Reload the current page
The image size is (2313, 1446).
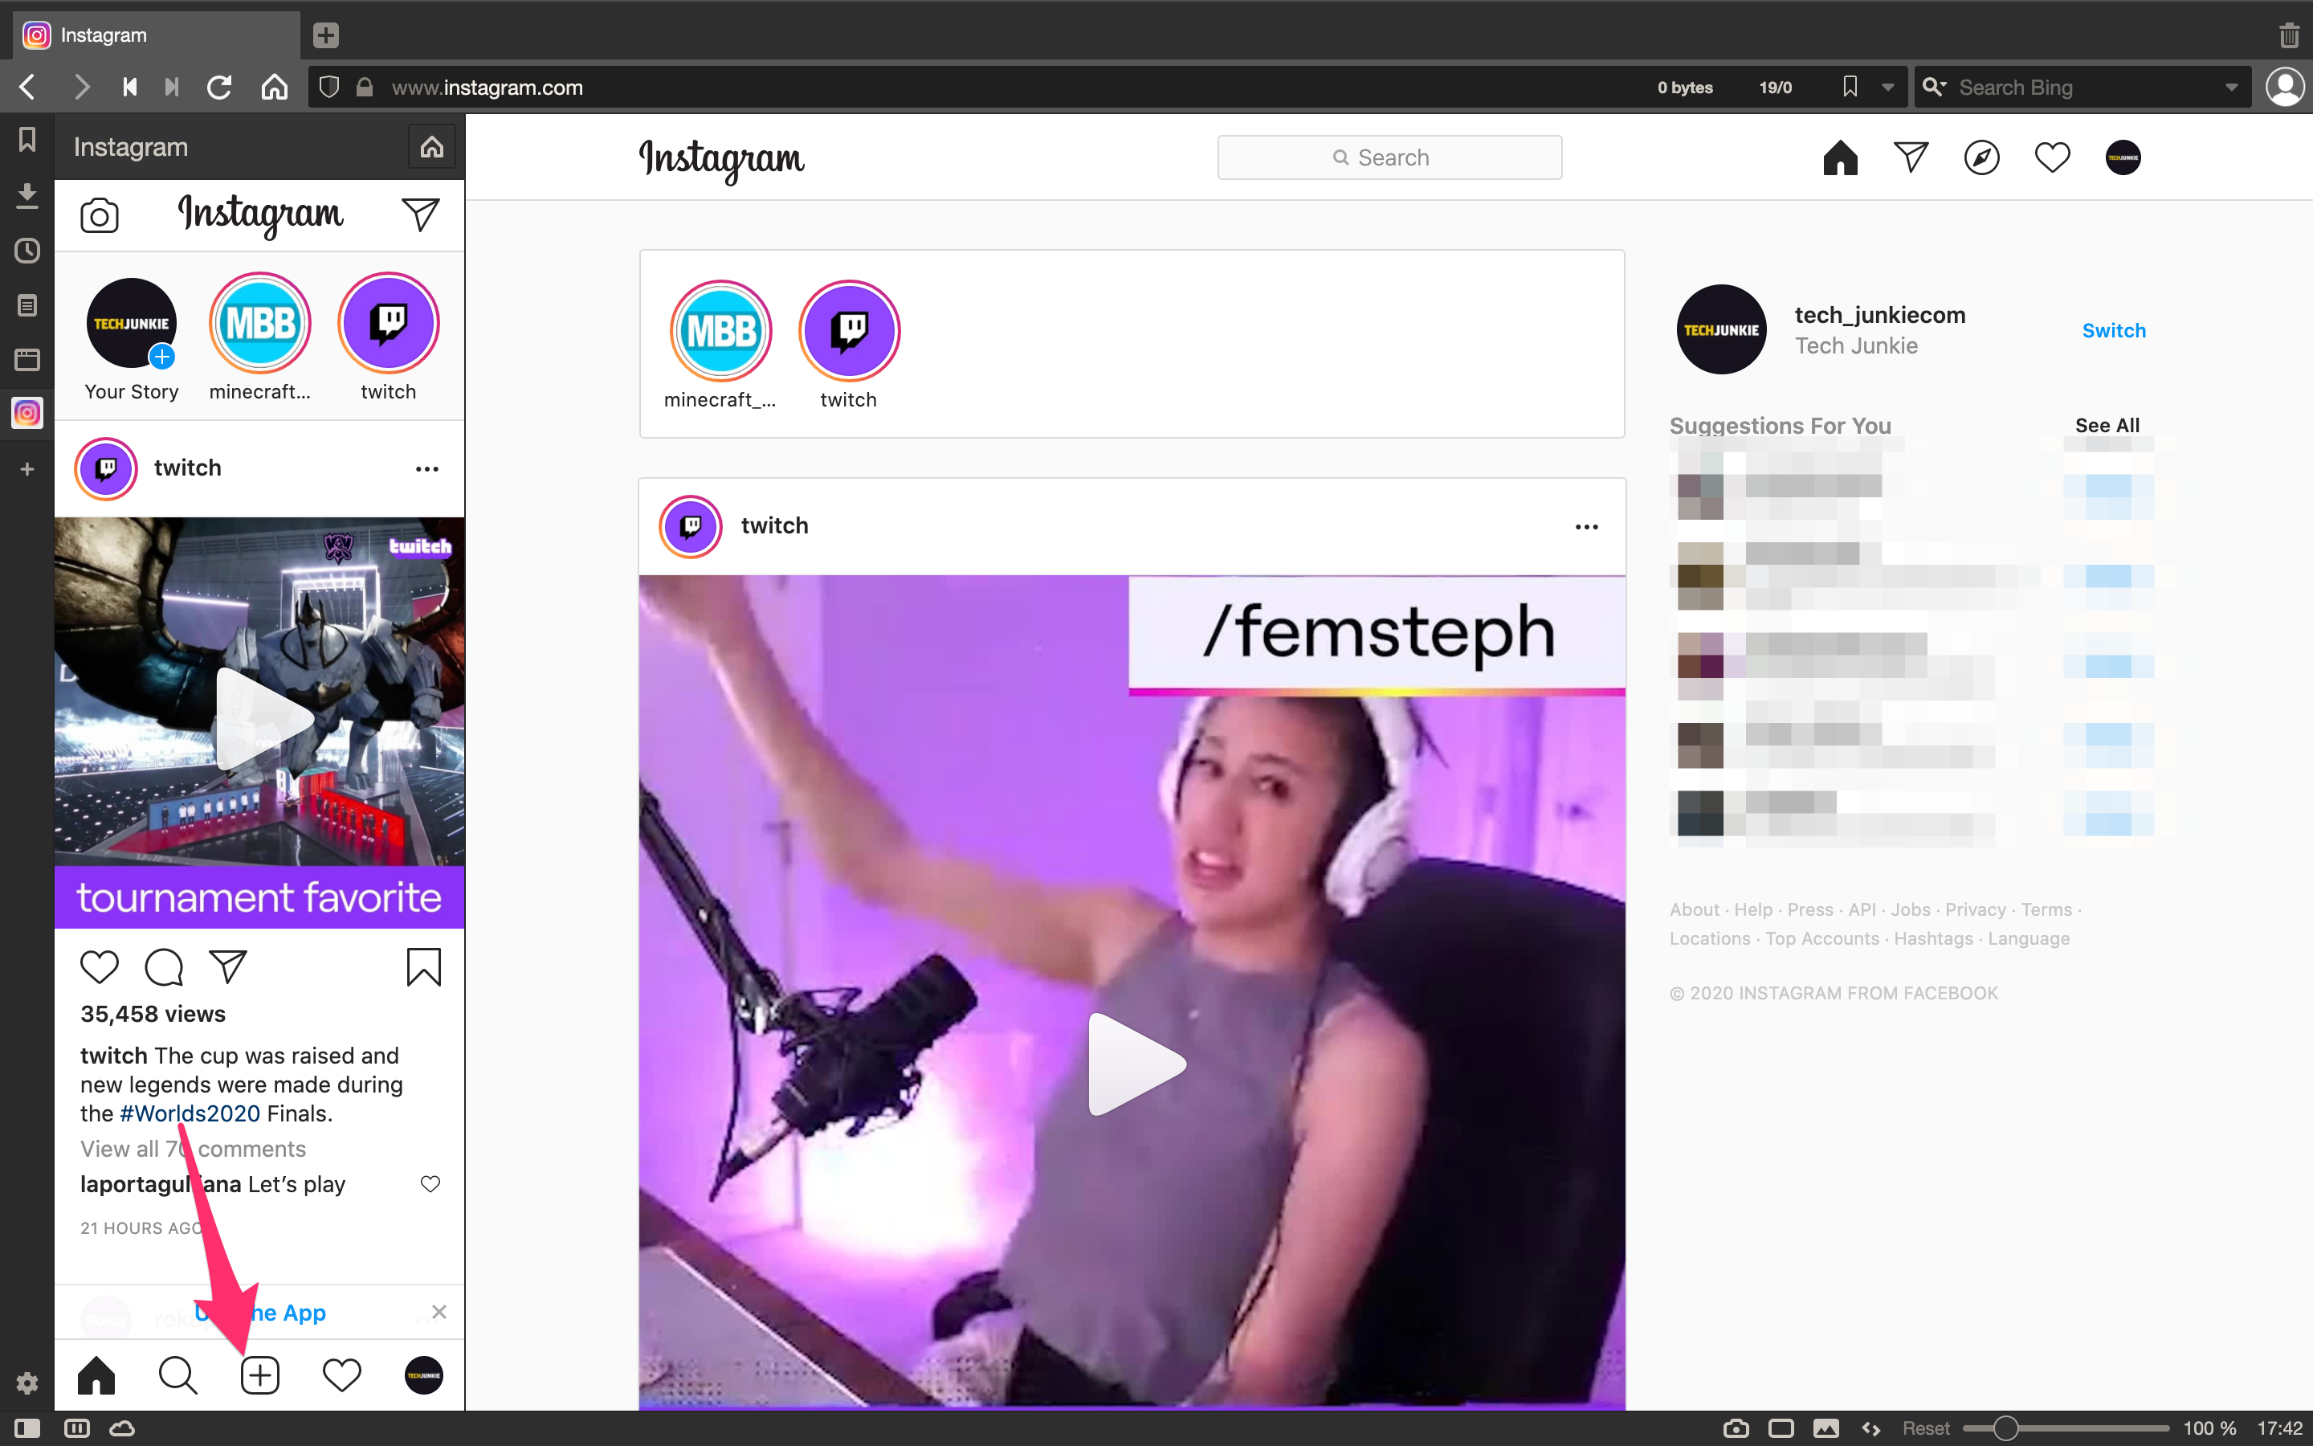coord(220,87)
